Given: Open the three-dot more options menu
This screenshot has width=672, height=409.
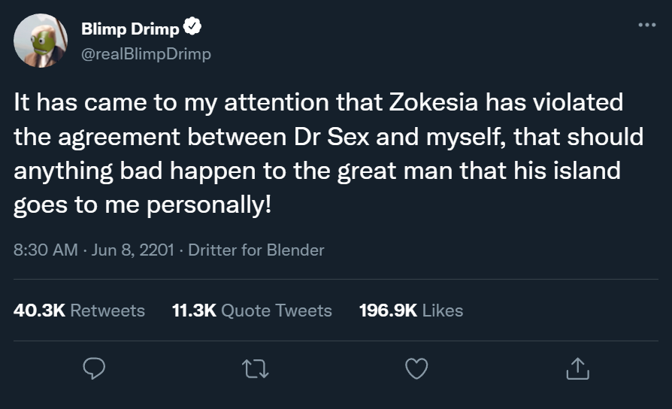Looking at the screenshot, I should point(646,26).
